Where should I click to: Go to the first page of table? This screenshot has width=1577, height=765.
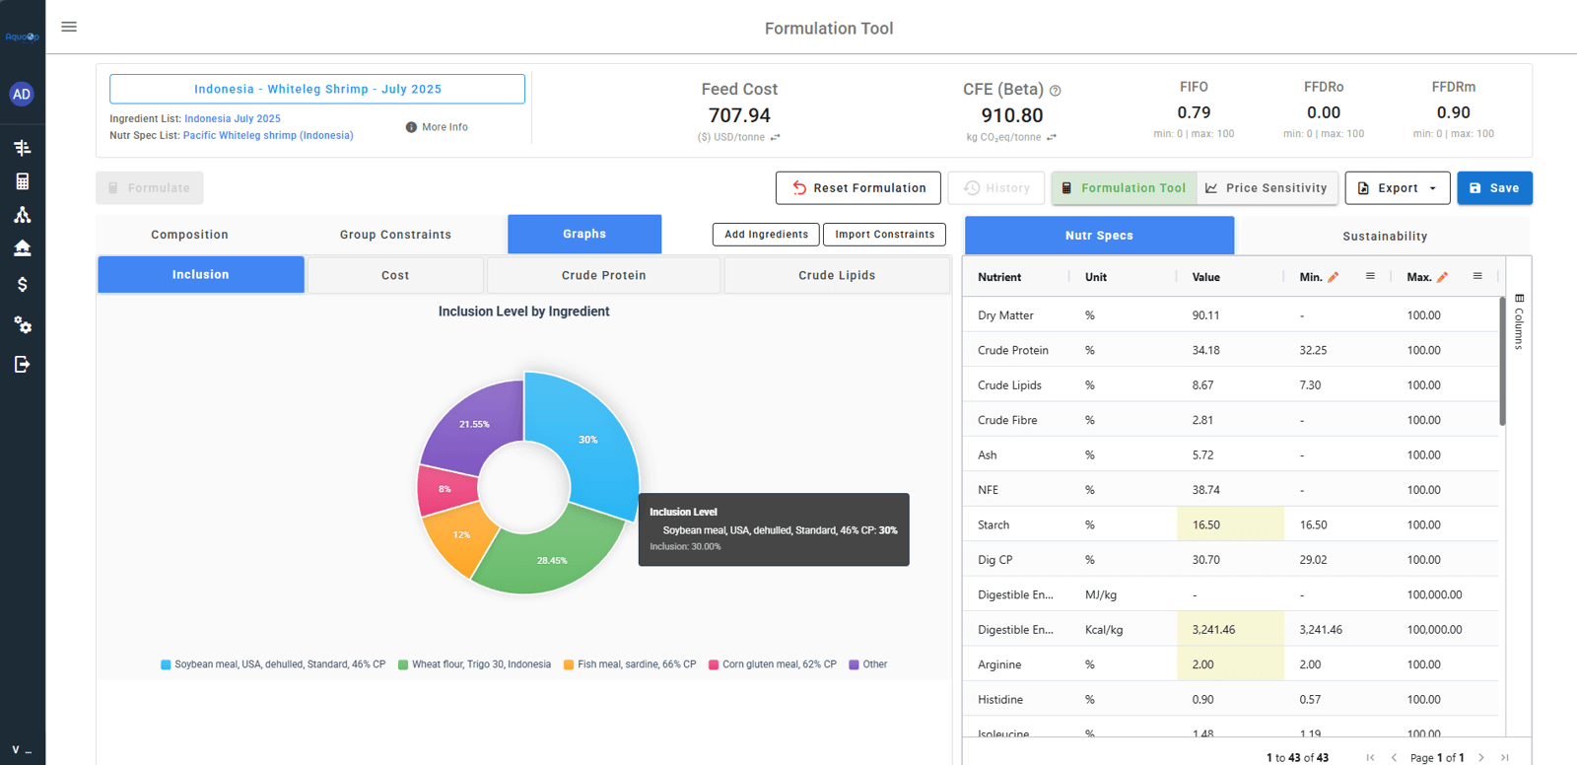[x=1370, y=757]
